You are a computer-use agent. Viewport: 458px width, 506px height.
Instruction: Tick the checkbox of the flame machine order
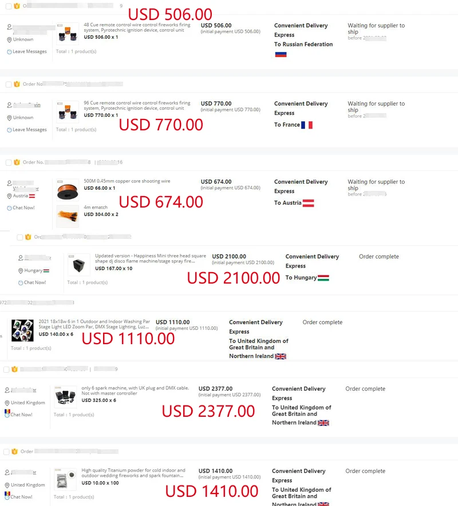click(x=20, y=237)
